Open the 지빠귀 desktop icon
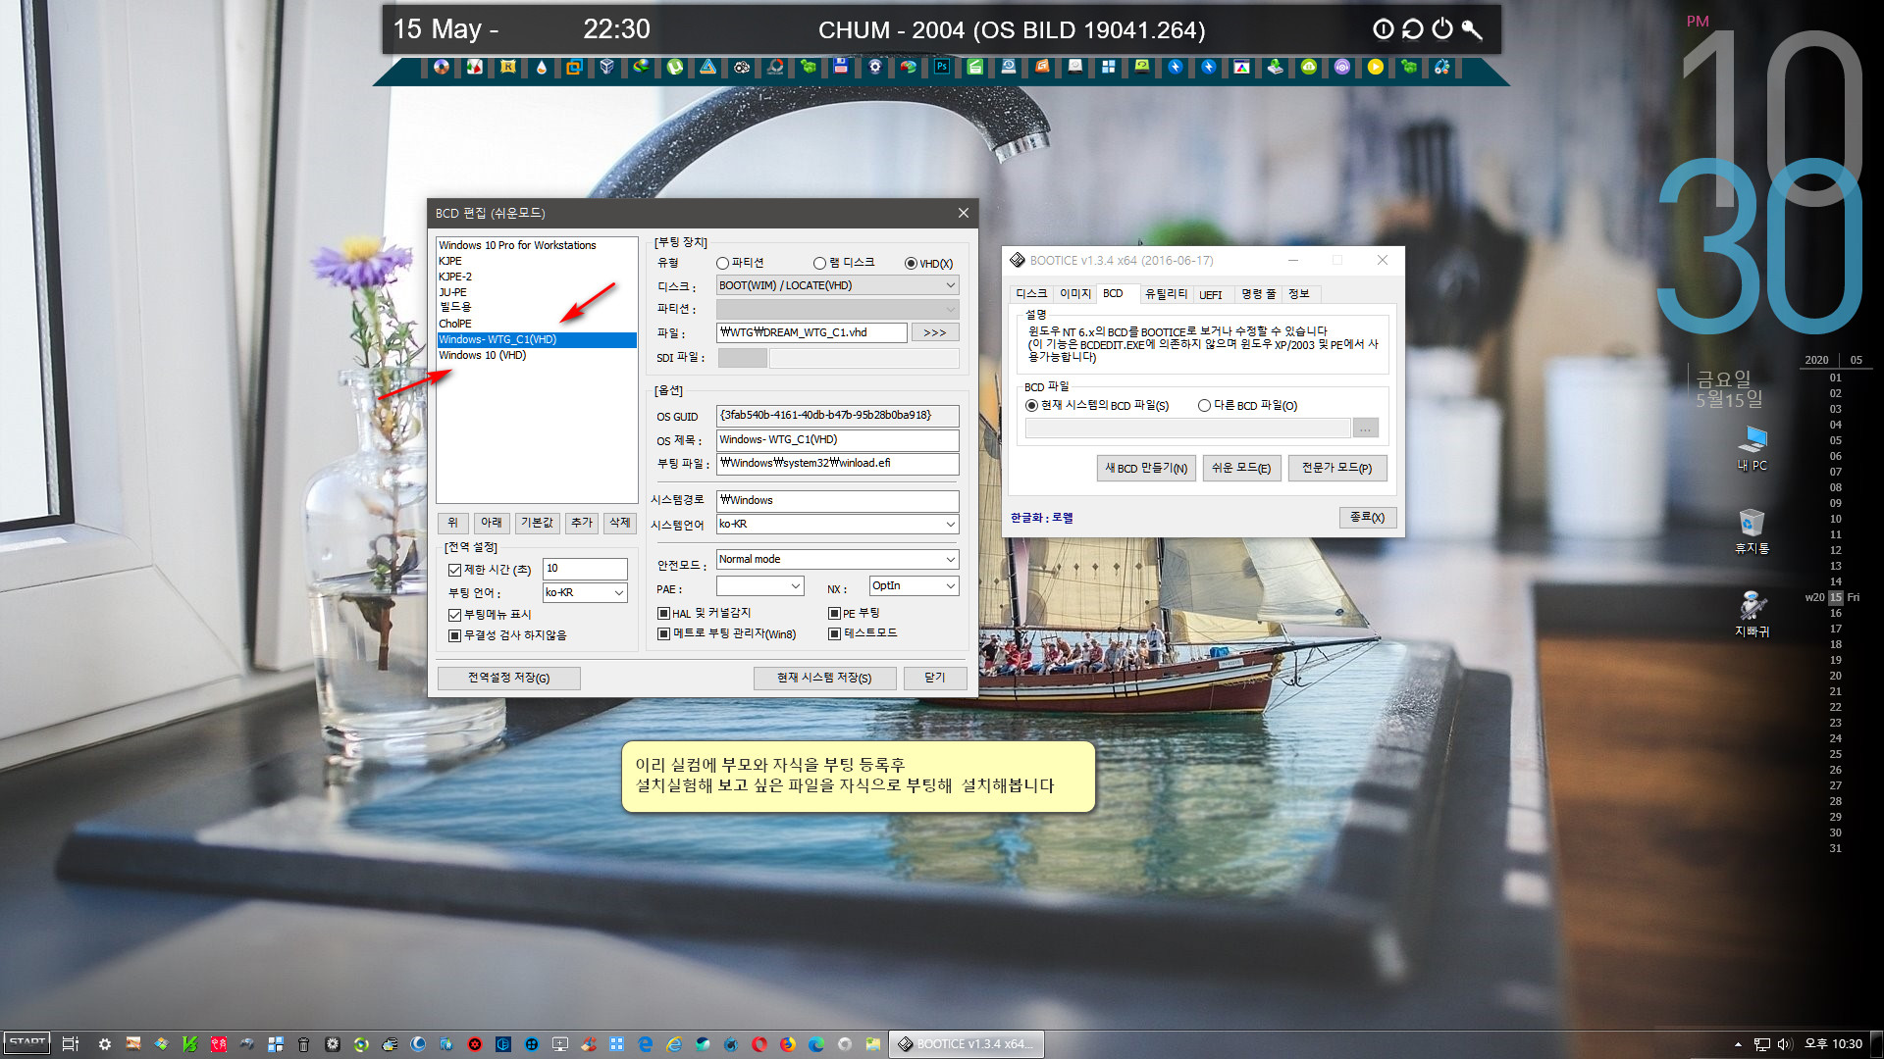The height and width of the screenshot is (1059, 1884). coord(1753,614)
